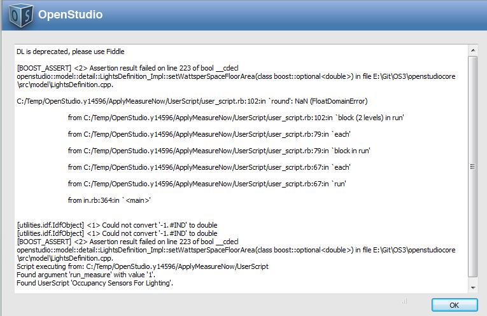The width and height of the screenshot is (487, 316).
Task: Click the first 'Could not convert' warning
Action: [117, 225]
